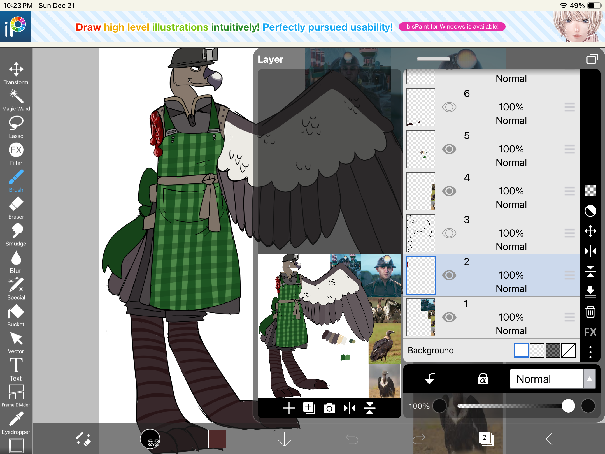Enable the alpha lock icon
The height and width of the screenshot is (454, 605).
coord(483,379)
